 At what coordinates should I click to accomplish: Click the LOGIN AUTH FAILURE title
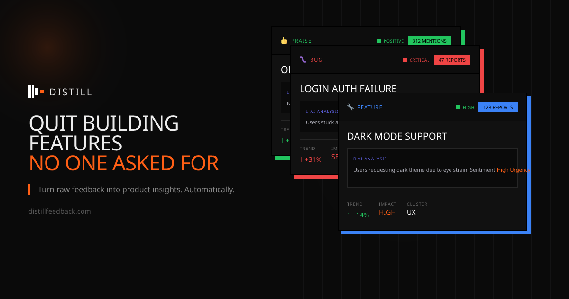coord(348,88)
